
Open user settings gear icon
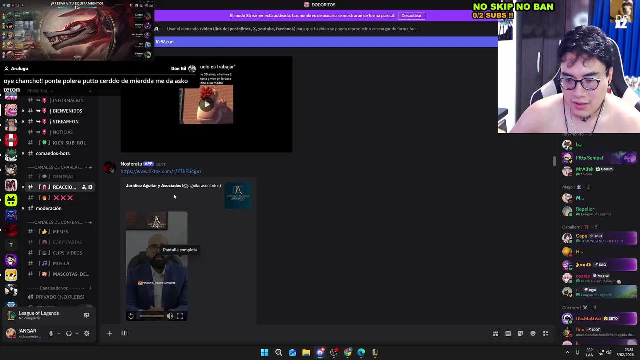86,333
